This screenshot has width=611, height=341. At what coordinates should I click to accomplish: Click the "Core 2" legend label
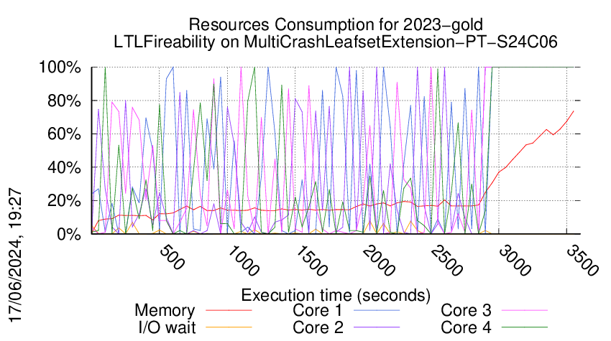tap(318, 327)
